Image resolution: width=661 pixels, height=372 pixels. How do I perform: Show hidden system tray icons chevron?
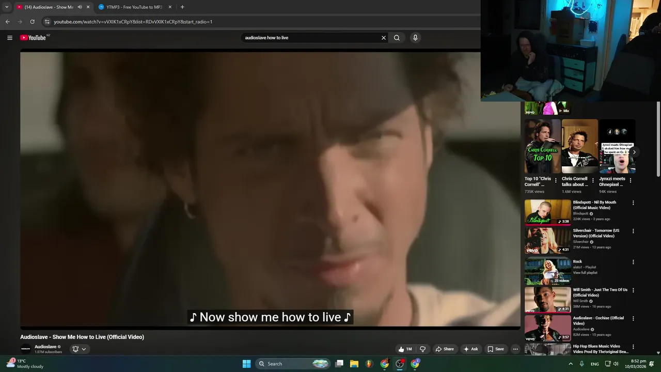[571, 364]
